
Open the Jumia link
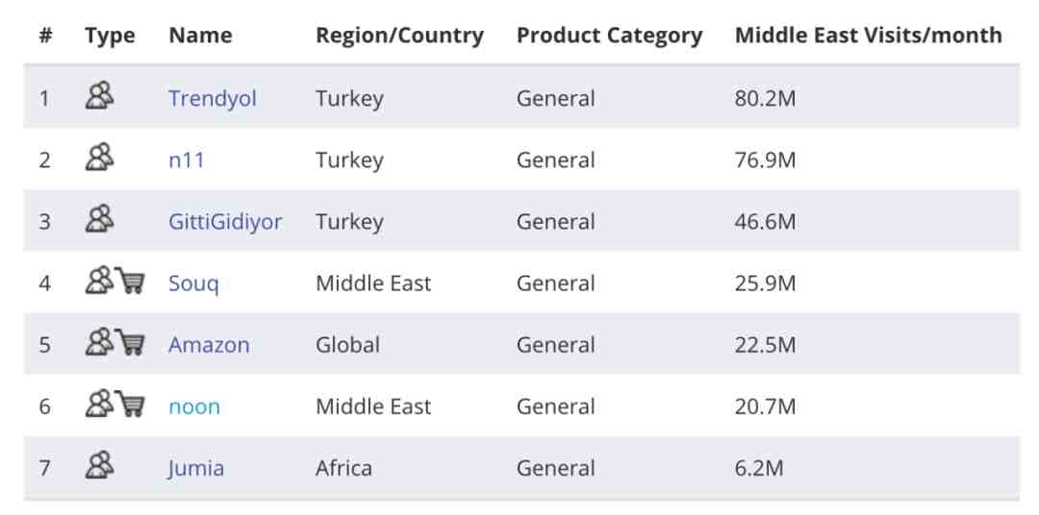(195, 468)
